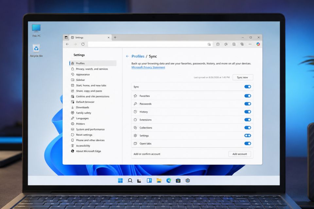Close the Settings tab

[109, 38]
